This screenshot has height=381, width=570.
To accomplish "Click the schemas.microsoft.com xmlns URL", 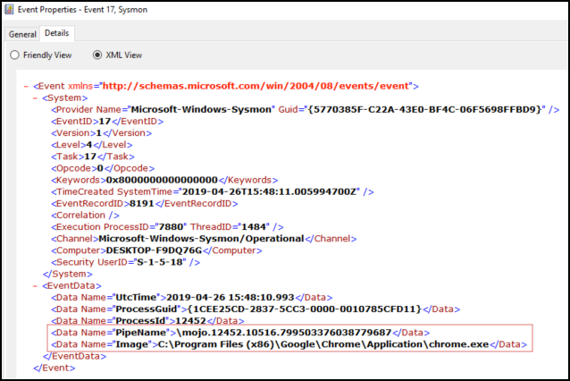I will point(256,86).
